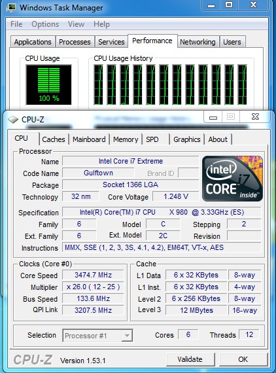The image size is (276, 373).
Task: Minimize the Windows Task Manager window
Action: (x=211, y=5)
